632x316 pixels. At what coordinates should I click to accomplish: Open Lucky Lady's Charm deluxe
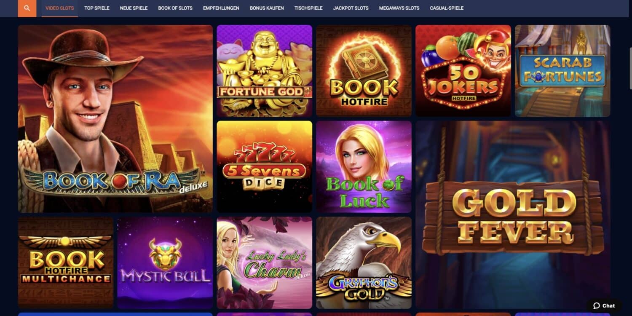click(x=265, y=263)
